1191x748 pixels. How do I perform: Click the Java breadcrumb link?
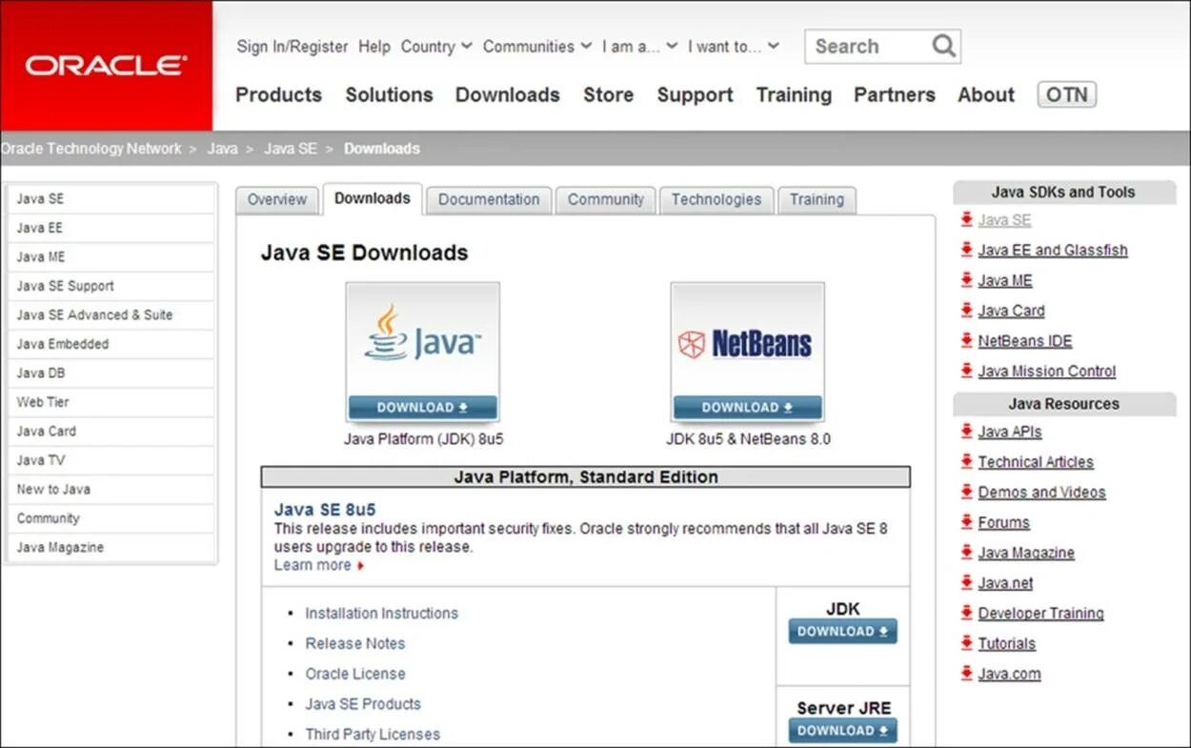(222, 149)
